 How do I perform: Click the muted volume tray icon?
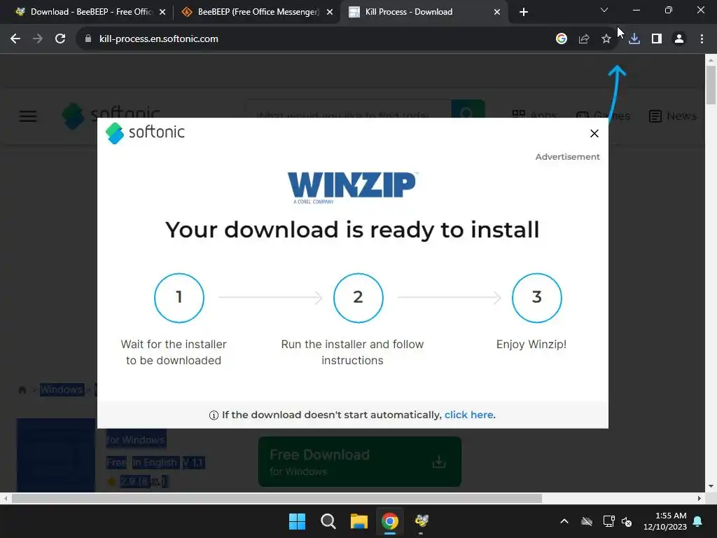[627, 521]
